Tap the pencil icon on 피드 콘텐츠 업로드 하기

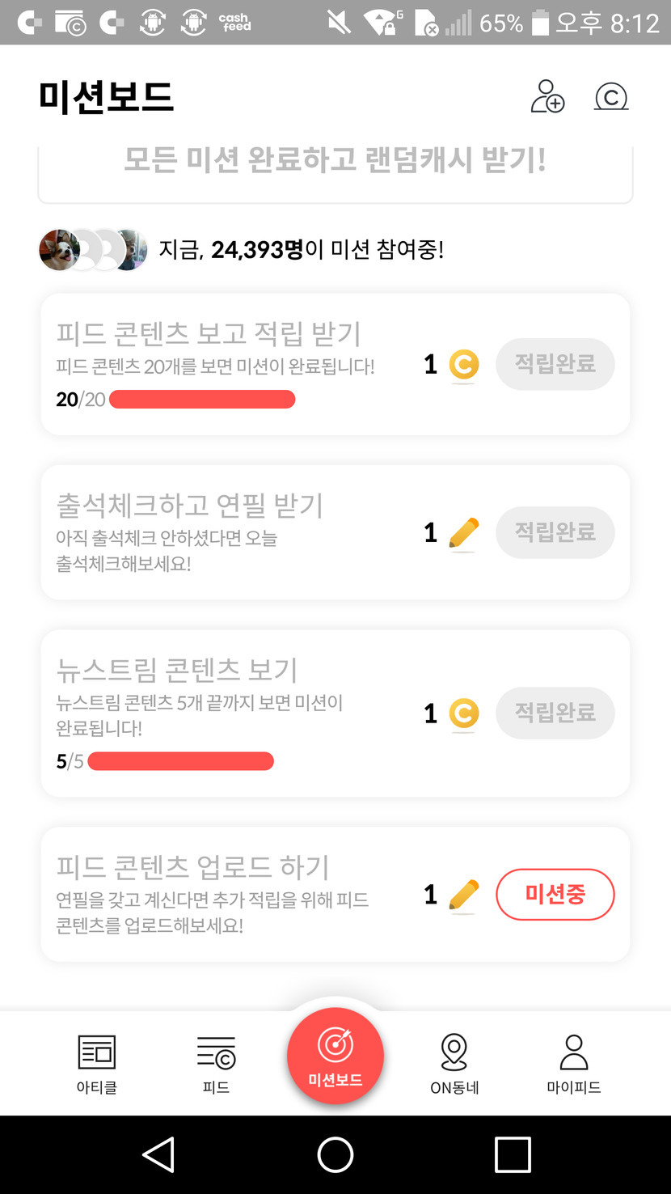[x=463, y=895]
